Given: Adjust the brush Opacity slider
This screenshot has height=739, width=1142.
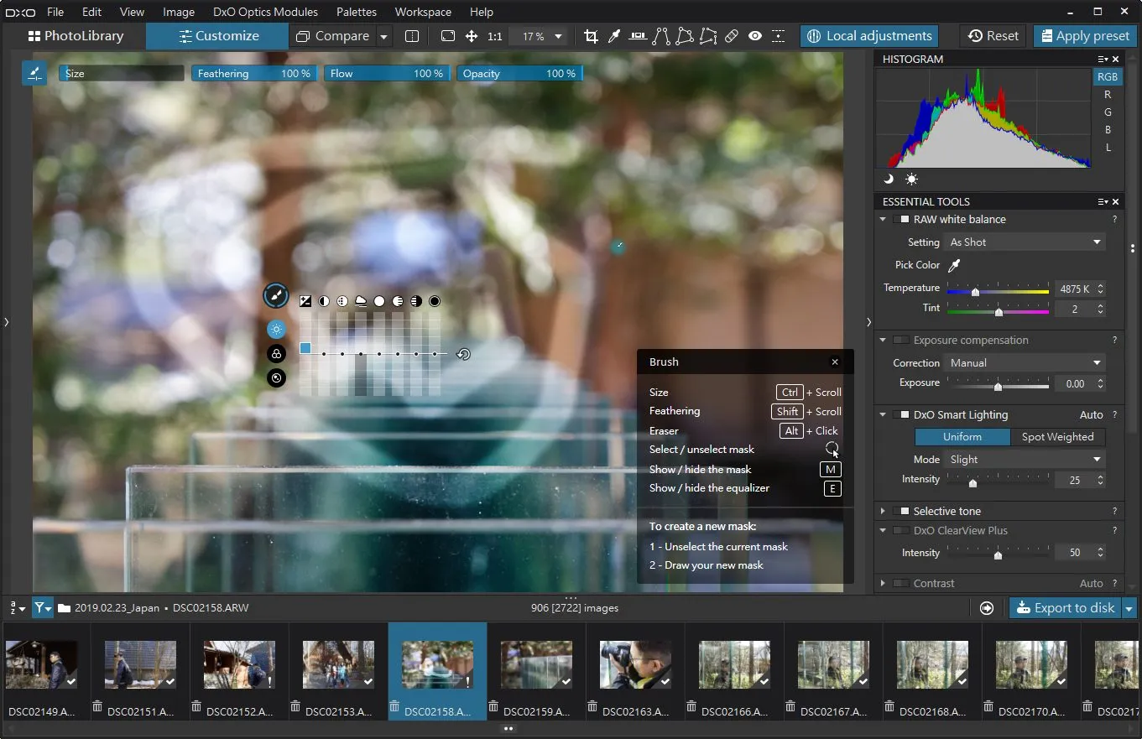Looking at the screenshot, I should tap(519, 74).
